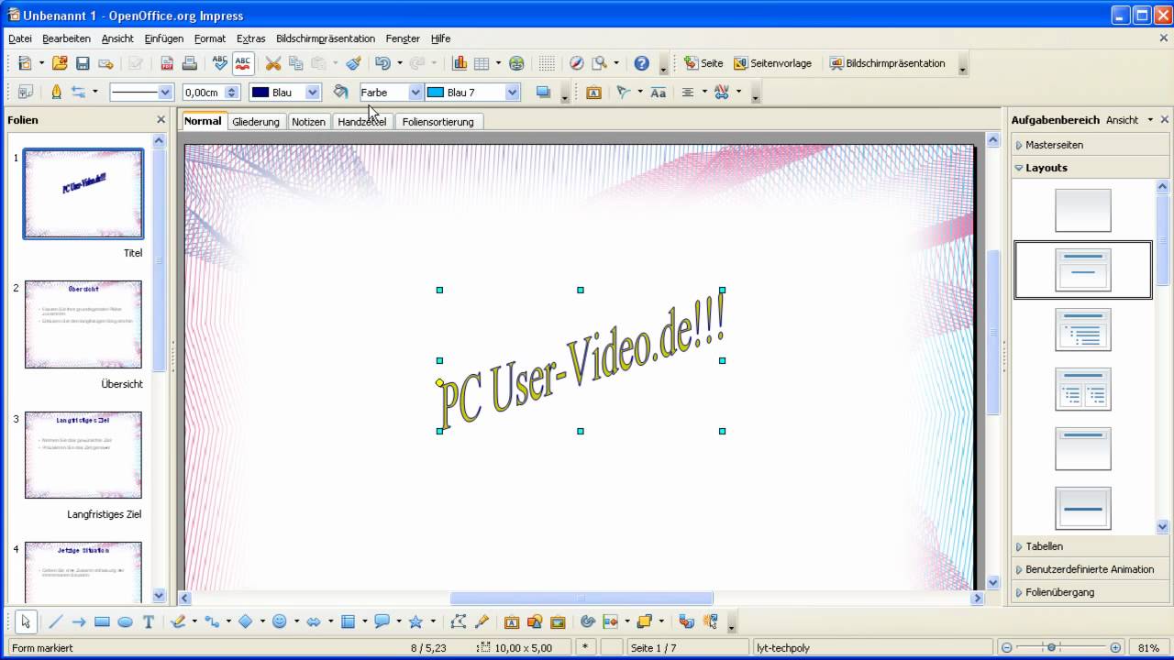Screen dimensions: 1174x660
Task: Cut selection with the scissors icon
Action: pos(272,63)
